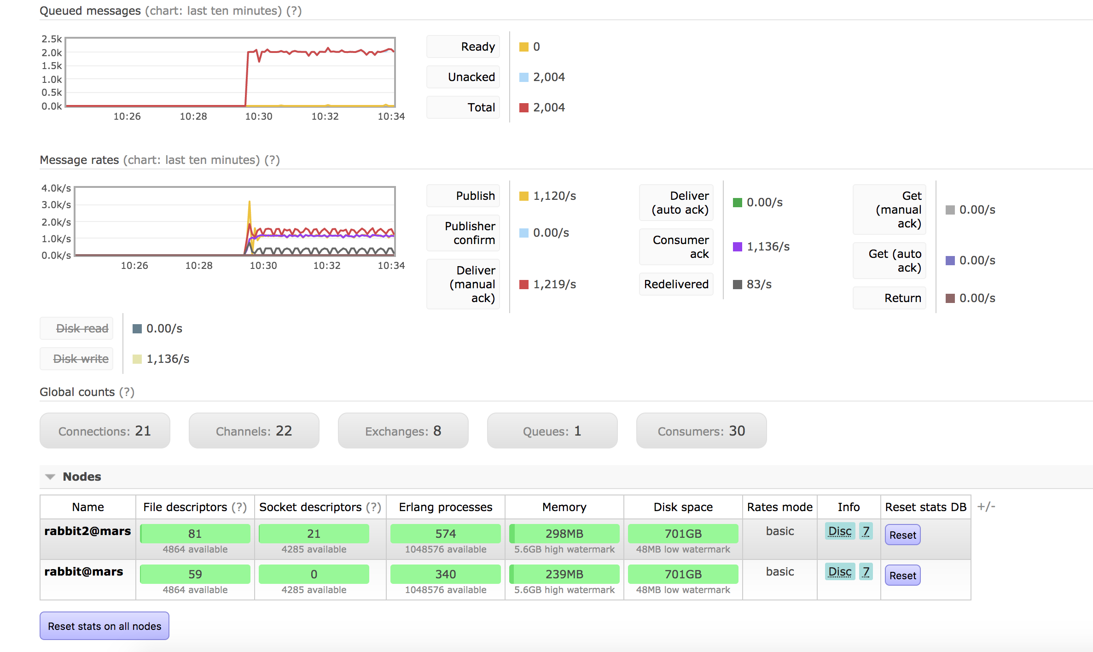1093x652 pixels.
Task: Collapse the Nodes section
Action: tap(50, 477)
